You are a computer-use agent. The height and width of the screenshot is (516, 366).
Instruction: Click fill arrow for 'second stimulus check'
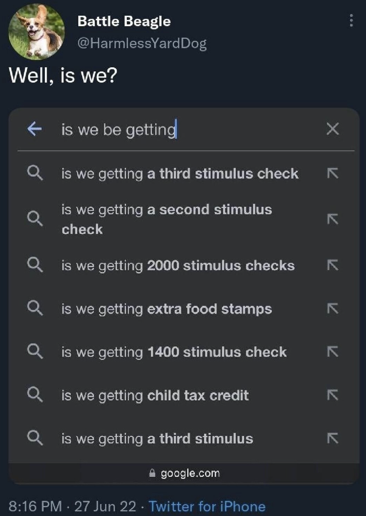click(332, 219)
